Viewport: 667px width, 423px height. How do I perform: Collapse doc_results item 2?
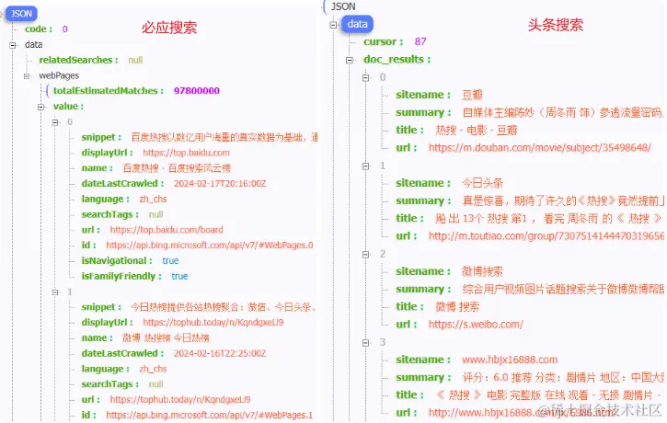(x=366, y=255)
